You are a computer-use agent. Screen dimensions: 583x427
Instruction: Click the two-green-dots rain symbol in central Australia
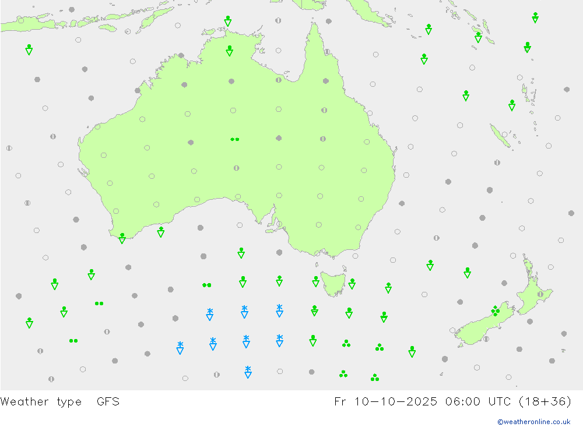tap(234, 139)
